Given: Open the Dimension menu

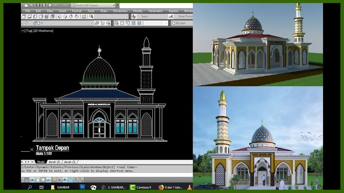Looking at the screenshot, I should tap(120, 11).
